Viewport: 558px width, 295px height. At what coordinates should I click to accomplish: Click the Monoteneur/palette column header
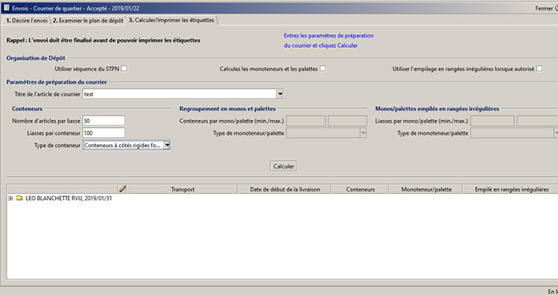(426, 189)
